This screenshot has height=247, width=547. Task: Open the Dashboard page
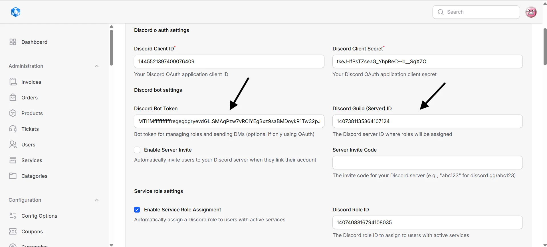34,42
